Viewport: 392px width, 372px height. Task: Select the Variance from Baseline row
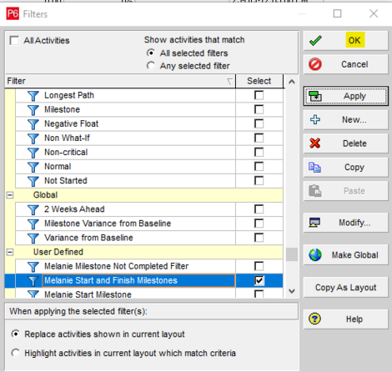[x=149, y=238]
